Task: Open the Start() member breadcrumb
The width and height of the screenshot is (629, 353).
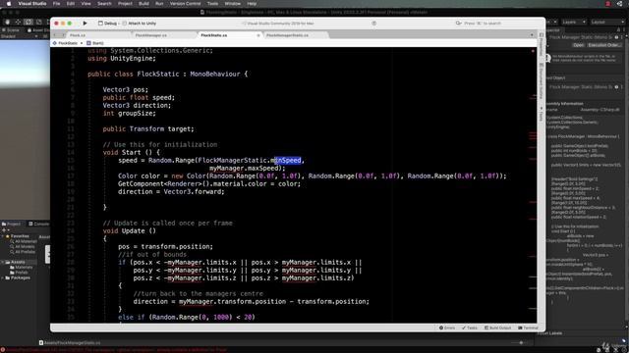Action: point(95,43)
